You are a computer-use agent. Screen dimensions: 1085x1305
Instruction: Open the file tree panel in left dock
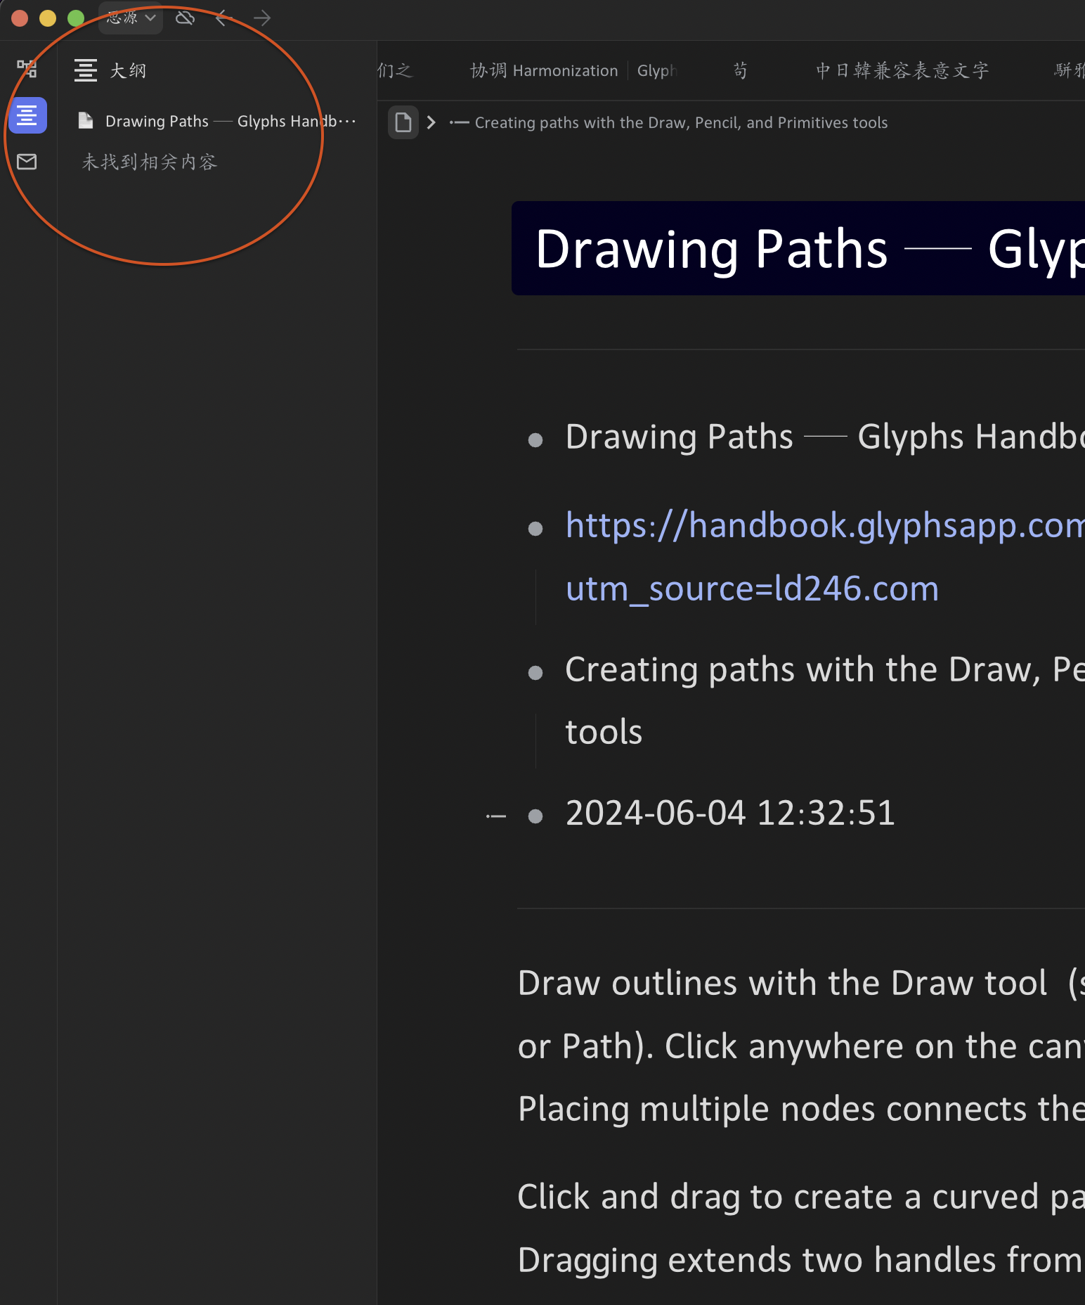click(27, 69)
